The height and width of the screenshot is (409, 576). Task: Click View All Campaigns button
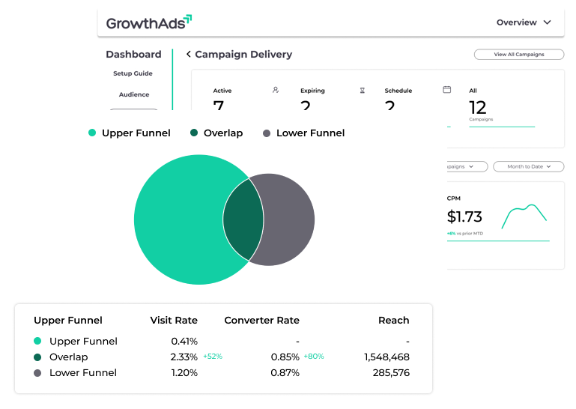click(x=518, y=55)
